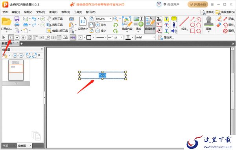
Task: Open the zoom percentage 107.6% dropdown
Action: [x=111, y=19]
